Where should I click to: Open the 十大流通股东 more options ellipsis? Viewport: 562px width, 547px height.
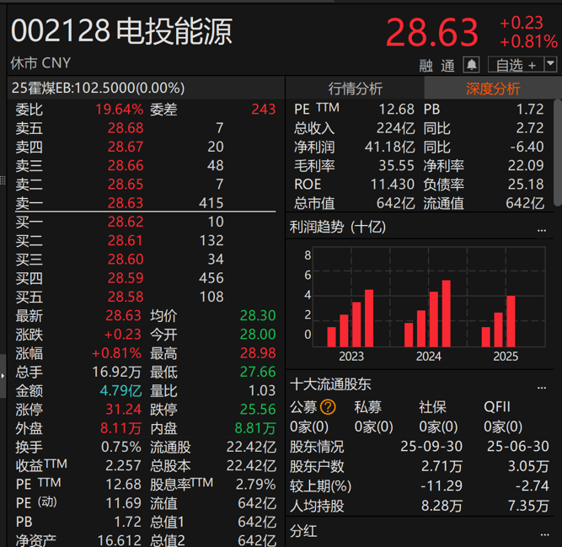[x=542, y=384]
